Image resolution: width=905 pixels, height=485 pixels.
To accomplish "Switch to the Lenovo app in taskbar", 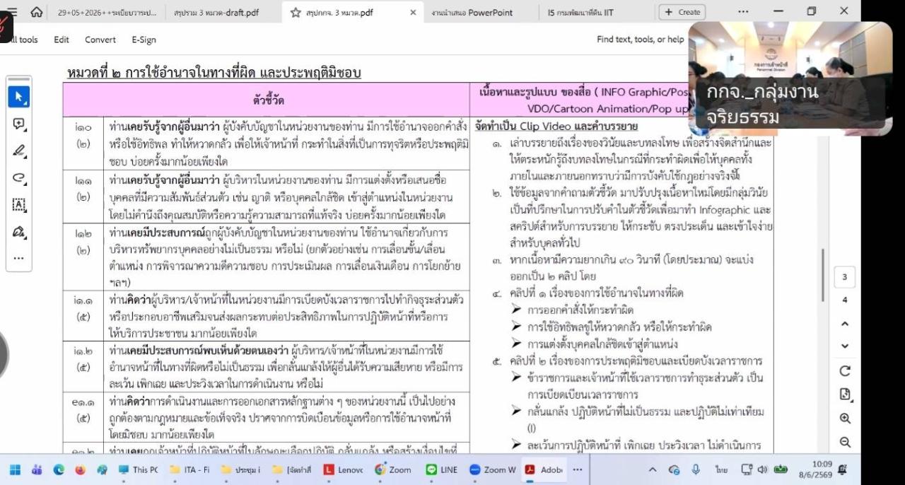I will click(x=344, y=469).
